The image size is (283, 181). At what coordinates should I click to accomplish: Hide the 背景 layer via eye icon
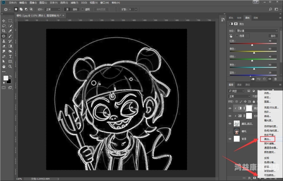[230, 139]
